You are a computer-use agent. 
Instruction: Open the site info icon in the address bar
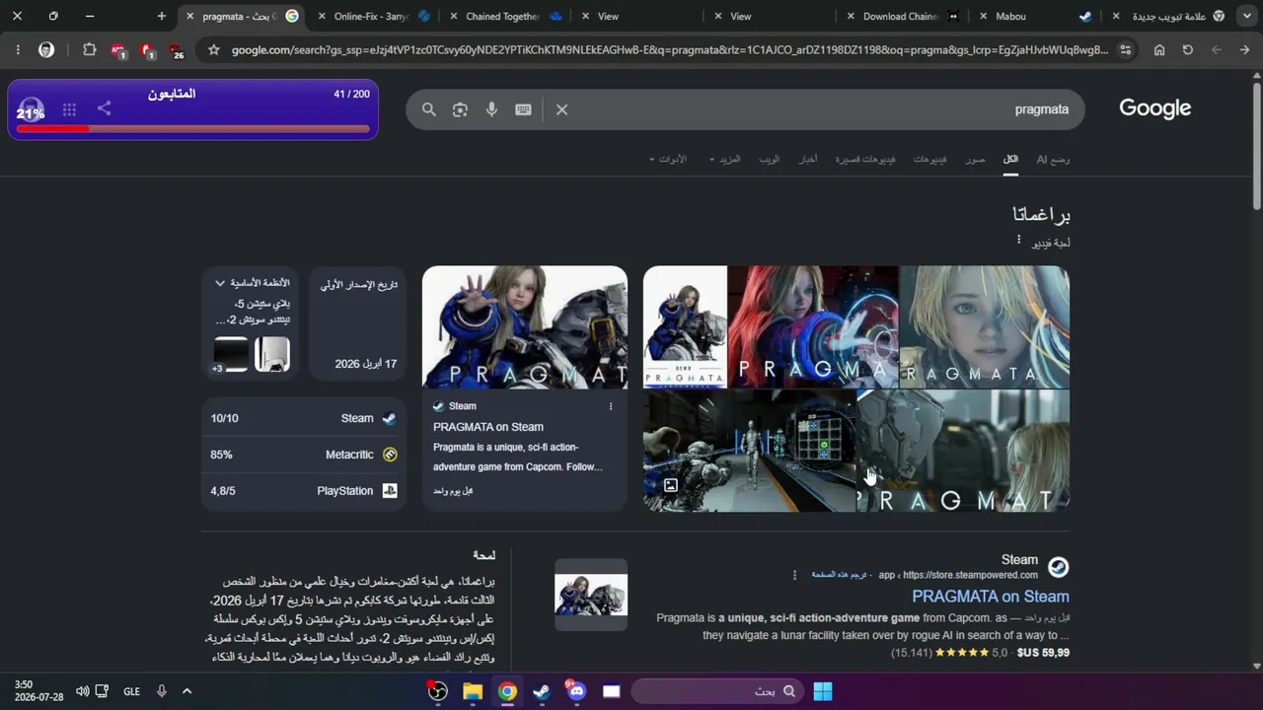click(1125, 49)
